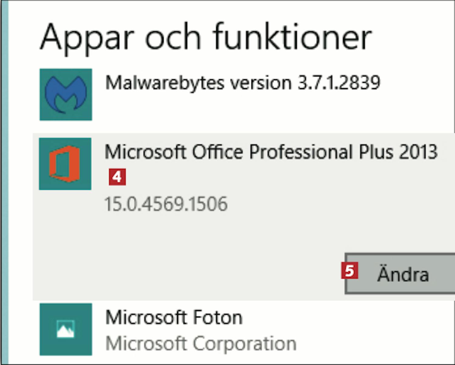Click the red number 4 marker
The height and width of the screenshot is (365, 455).
coord(117,177)
